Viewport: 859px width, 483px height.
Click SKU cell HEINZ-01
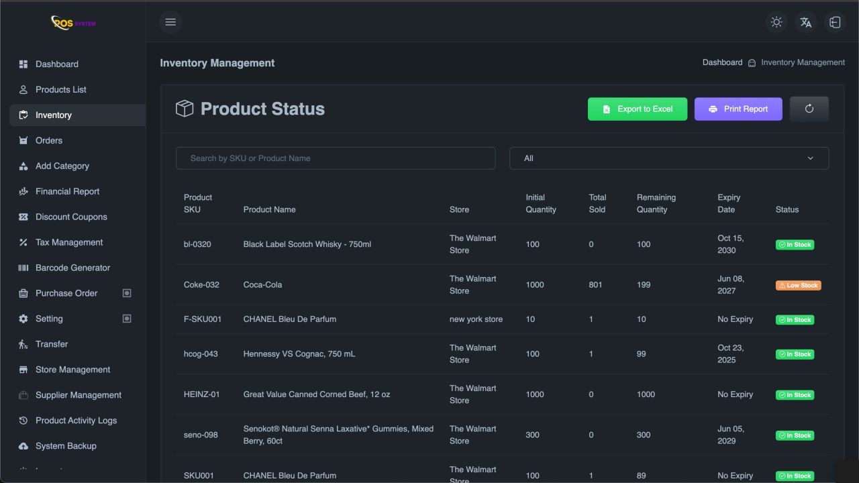[202, 394]
